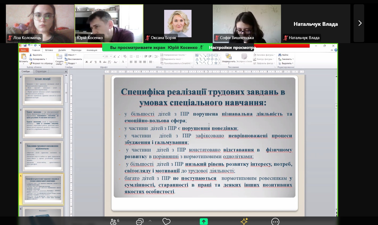Click the heart reactions icon
The height and width of the screenshot is (225, 378).
(x=166, y=221)
